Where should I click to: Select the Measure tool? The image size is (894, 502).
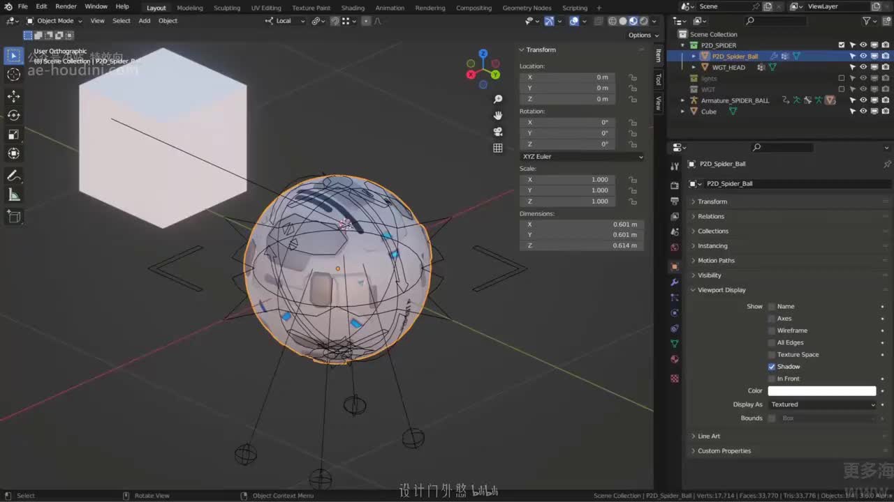[x=14, y=195]
